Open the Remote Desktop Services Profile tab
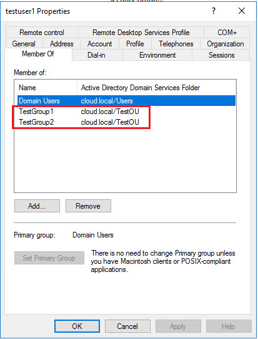258x339 pixels. click(141, 33)
